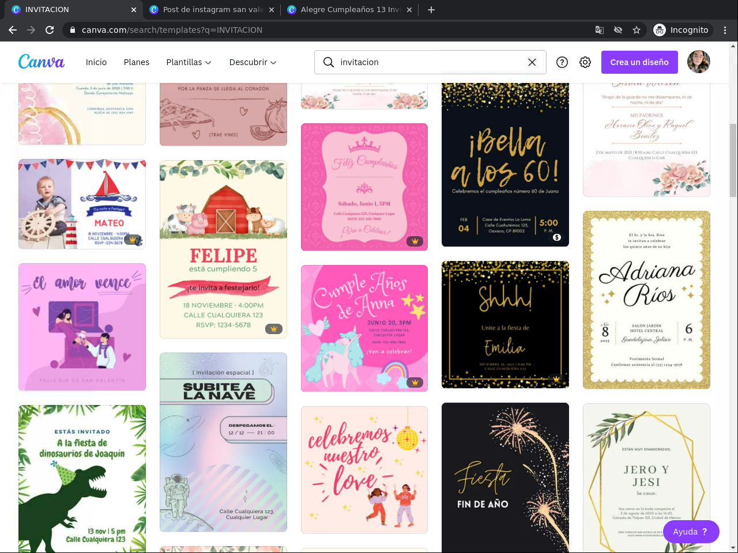The height and width of the screenshot is (553, 738).
Task: Reload the page
Action: click(50, 30)
